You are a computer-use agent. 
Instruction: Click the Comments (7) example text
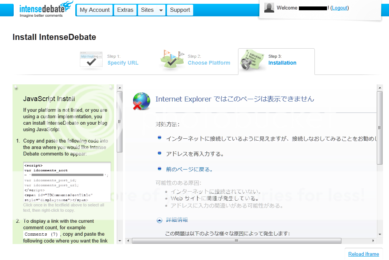point(41,234)
